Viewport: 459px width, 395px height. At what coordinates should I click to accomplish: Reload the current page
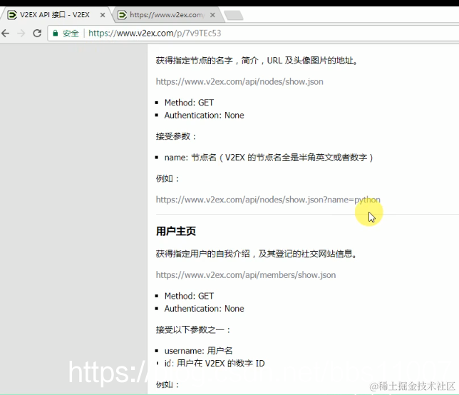click(37, 33)
